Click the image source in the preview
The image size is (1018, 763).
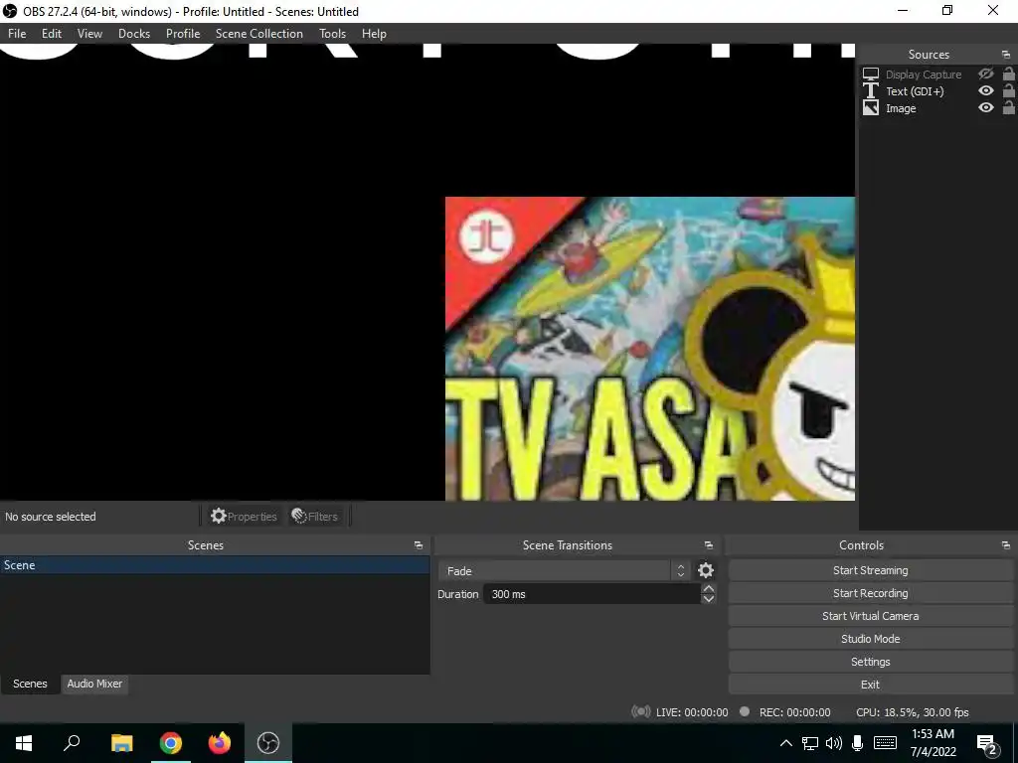point(650,349)
